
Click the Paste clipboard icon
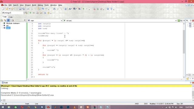click(x=39, y=9)
